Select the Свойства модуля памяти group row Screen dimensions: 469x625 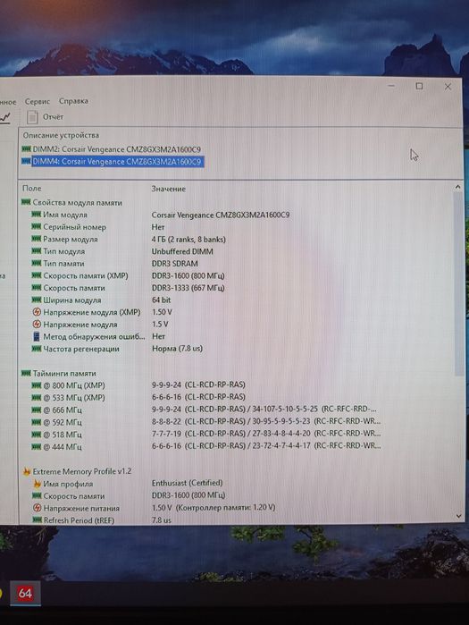[77, 202]
